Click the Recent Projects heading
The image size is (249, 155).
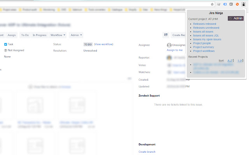click(x=198, y=57)
